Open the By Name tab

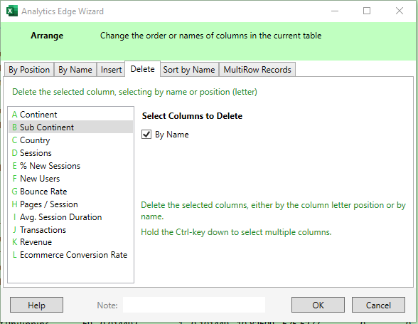tap(75, 70)
